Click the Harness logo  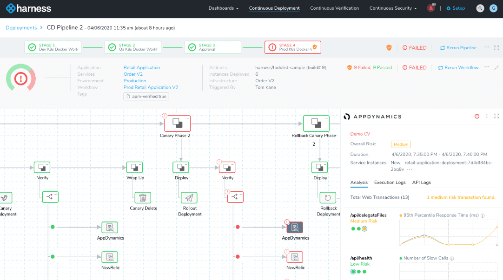(28, 8)
